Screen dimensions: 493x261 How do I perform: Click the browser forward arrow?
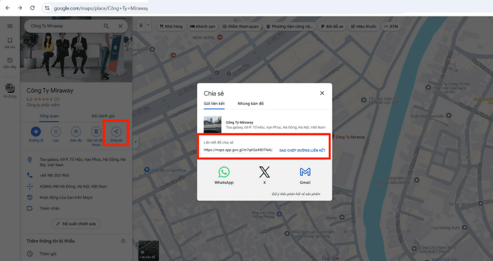pyautogui.click(x=20, y=8)
